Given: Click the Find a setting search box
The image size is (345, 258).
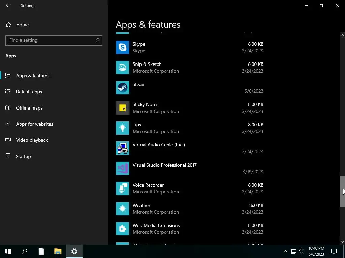Looking at the screenshot, I should 54,40.
